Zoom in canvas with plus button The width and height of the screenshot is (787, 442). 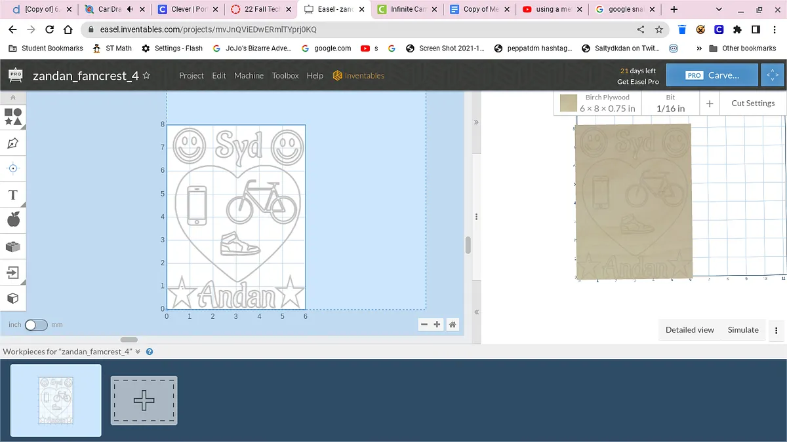click(437, 324)
